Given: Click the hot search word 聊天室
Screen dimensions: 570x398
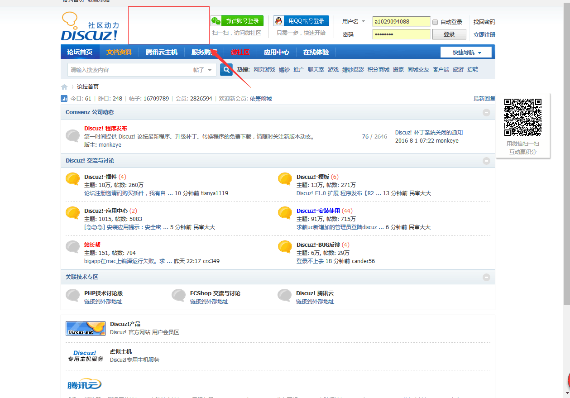Looking at the screenshot, I should coord(316,70).
